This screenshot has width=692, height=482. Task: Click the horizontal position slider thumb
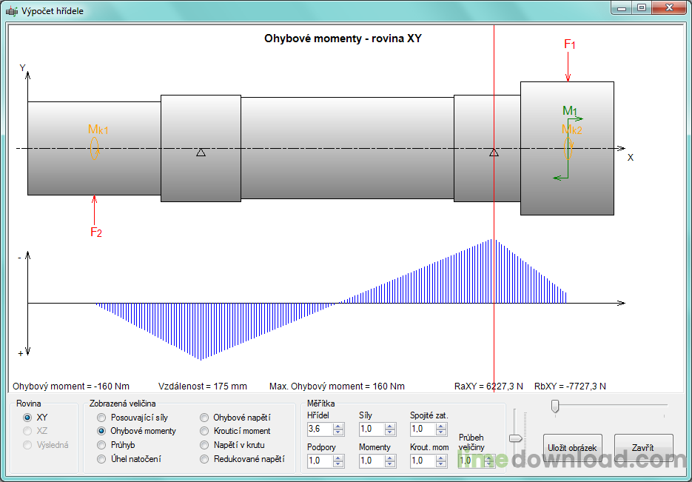tap(555, 406)
